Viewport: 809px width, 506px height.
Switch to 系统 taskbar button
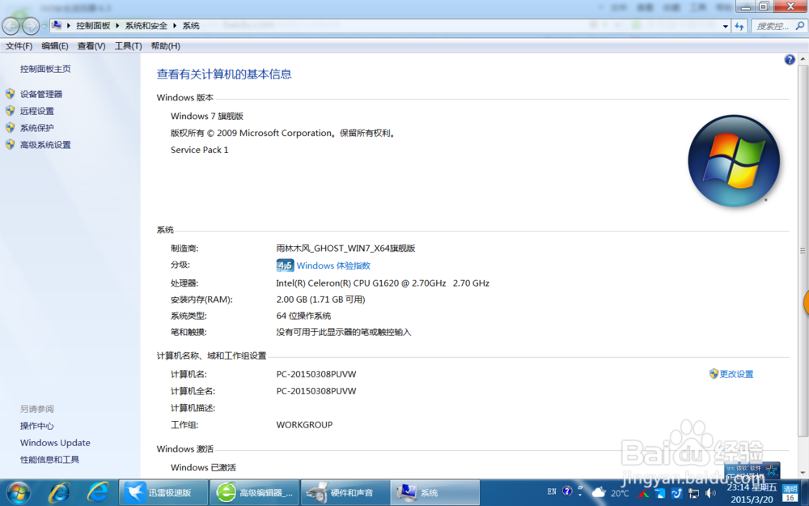coord(435,492)
